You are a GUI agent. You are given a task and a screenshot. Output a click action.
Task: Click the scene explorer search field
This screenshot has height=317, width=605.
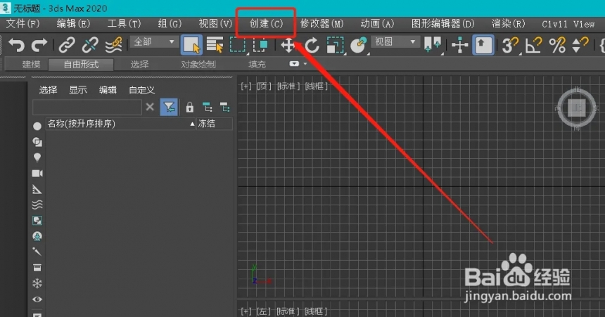tap(87, 108)
